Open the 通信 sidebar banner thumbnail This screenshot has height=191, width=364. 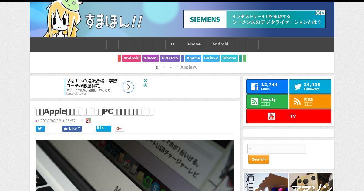pyautogui.click(x=266, y=182)
